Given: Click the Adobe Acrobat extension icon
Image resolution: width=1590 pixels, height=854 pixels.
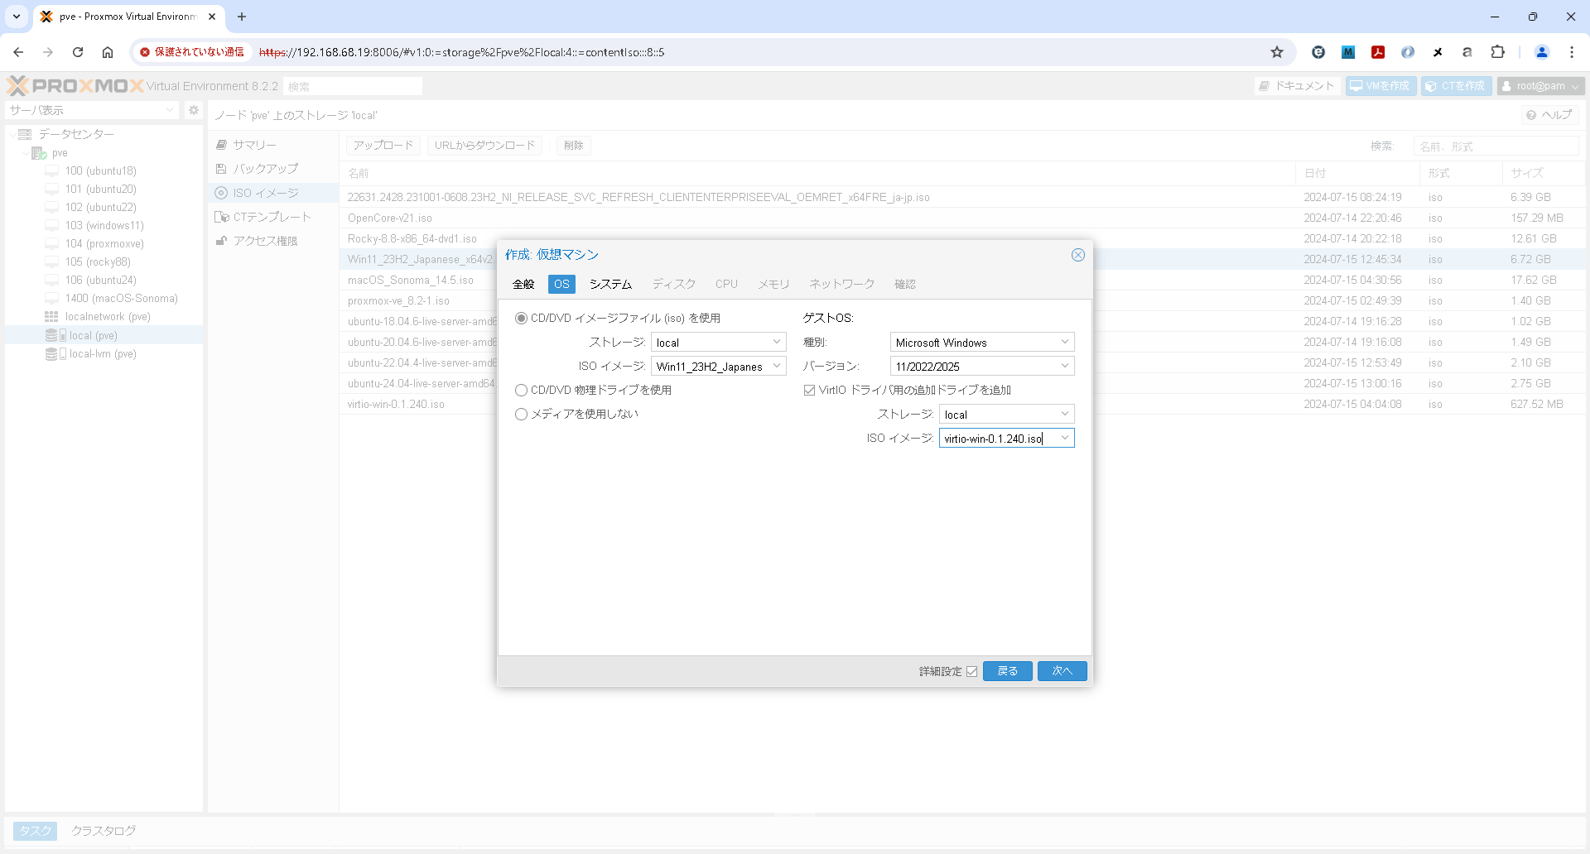Looking at the screenshot, I should (1378, 52).
